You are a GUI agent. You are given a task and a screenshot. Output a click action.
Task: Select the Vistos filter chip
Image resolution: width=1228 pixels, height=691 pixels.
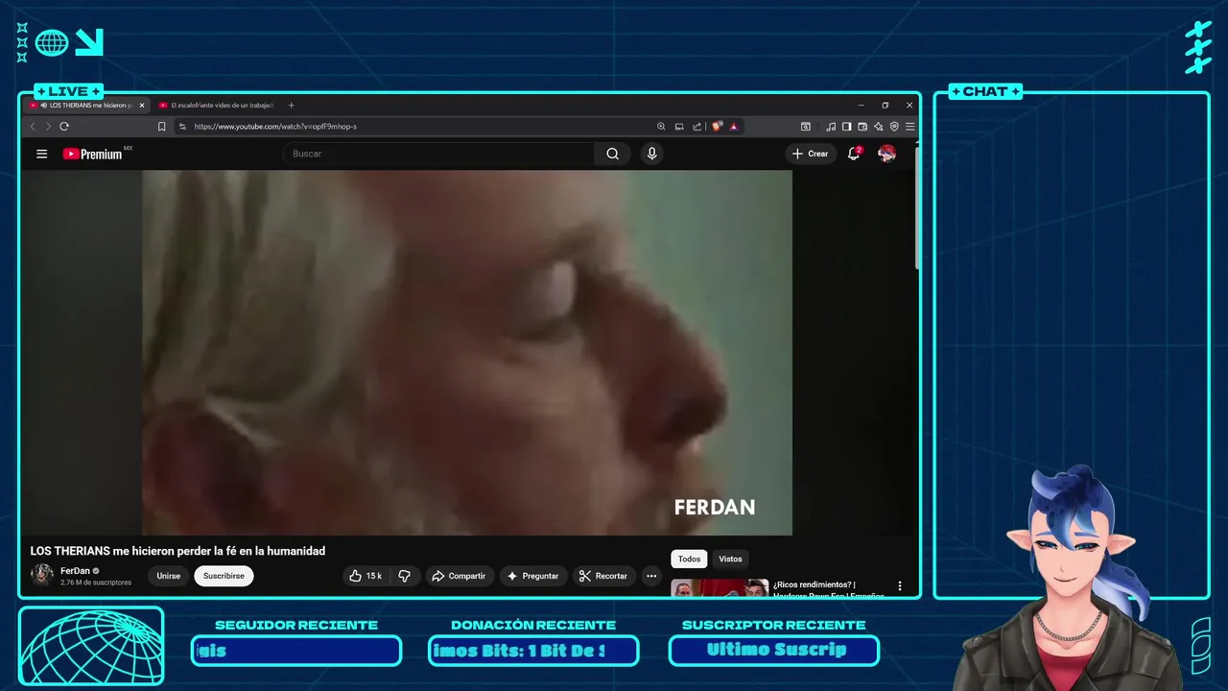pyautogui.click(x=730, y=559)
